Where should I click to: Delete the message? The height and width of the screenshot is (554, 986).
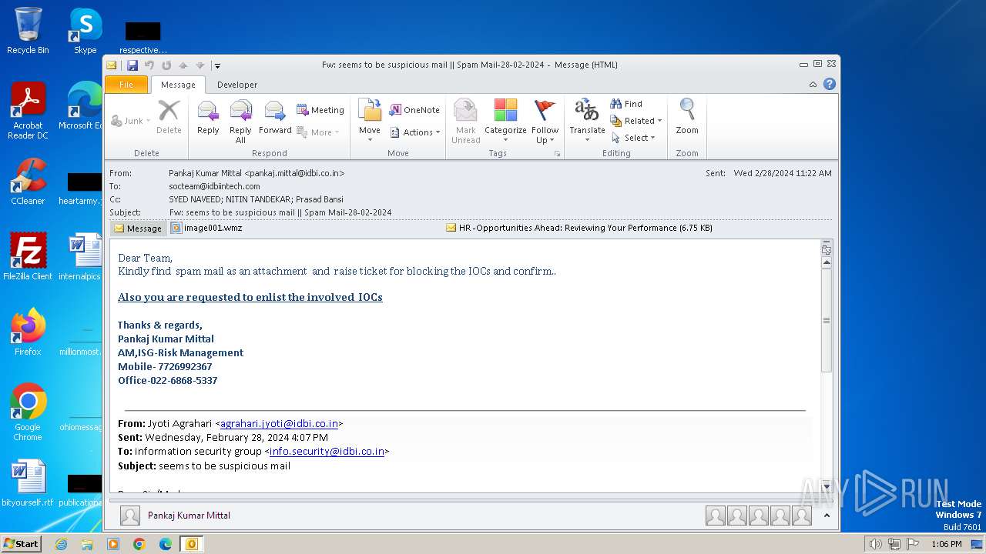[x=169, y=118]
